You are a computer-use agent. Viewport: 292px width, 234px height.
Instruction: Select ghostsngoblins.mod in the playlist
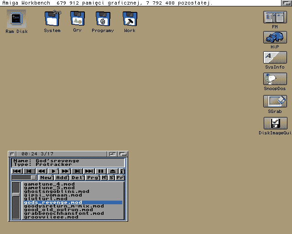click(x=73, y=191)
